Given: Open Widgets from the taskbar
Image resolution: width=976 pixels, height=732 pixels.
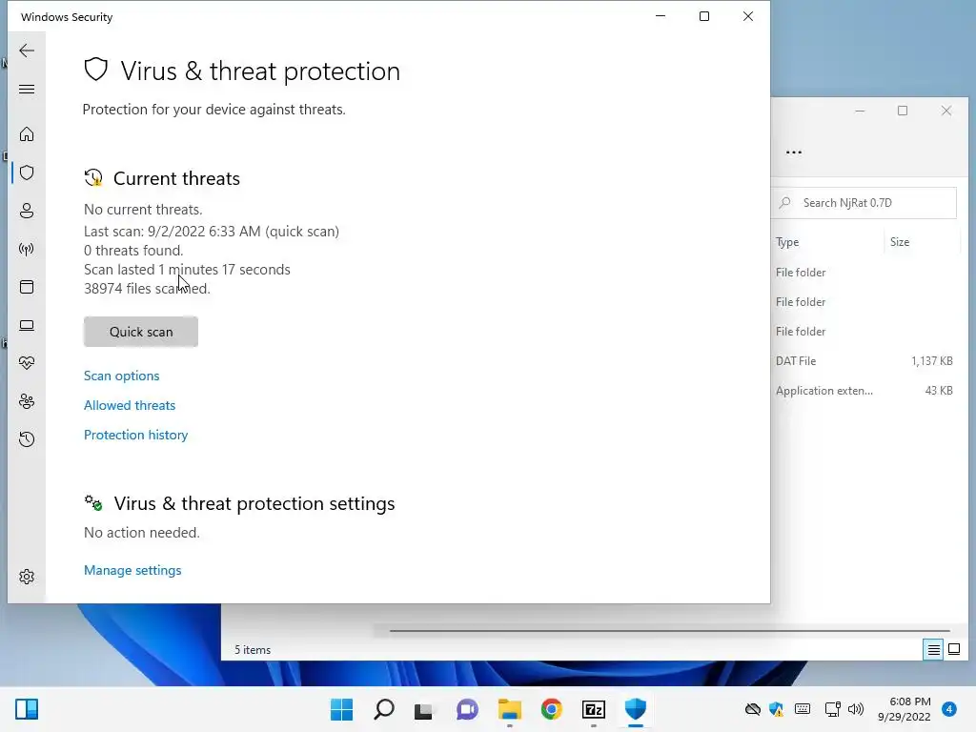Looking at the screenshot, I should point(27,709).
